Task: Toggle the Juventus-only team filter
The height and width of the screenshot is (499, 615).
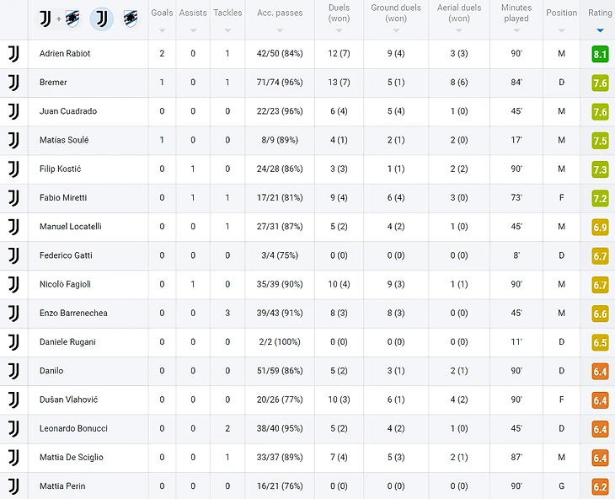Action: click(x=101, y=18)
